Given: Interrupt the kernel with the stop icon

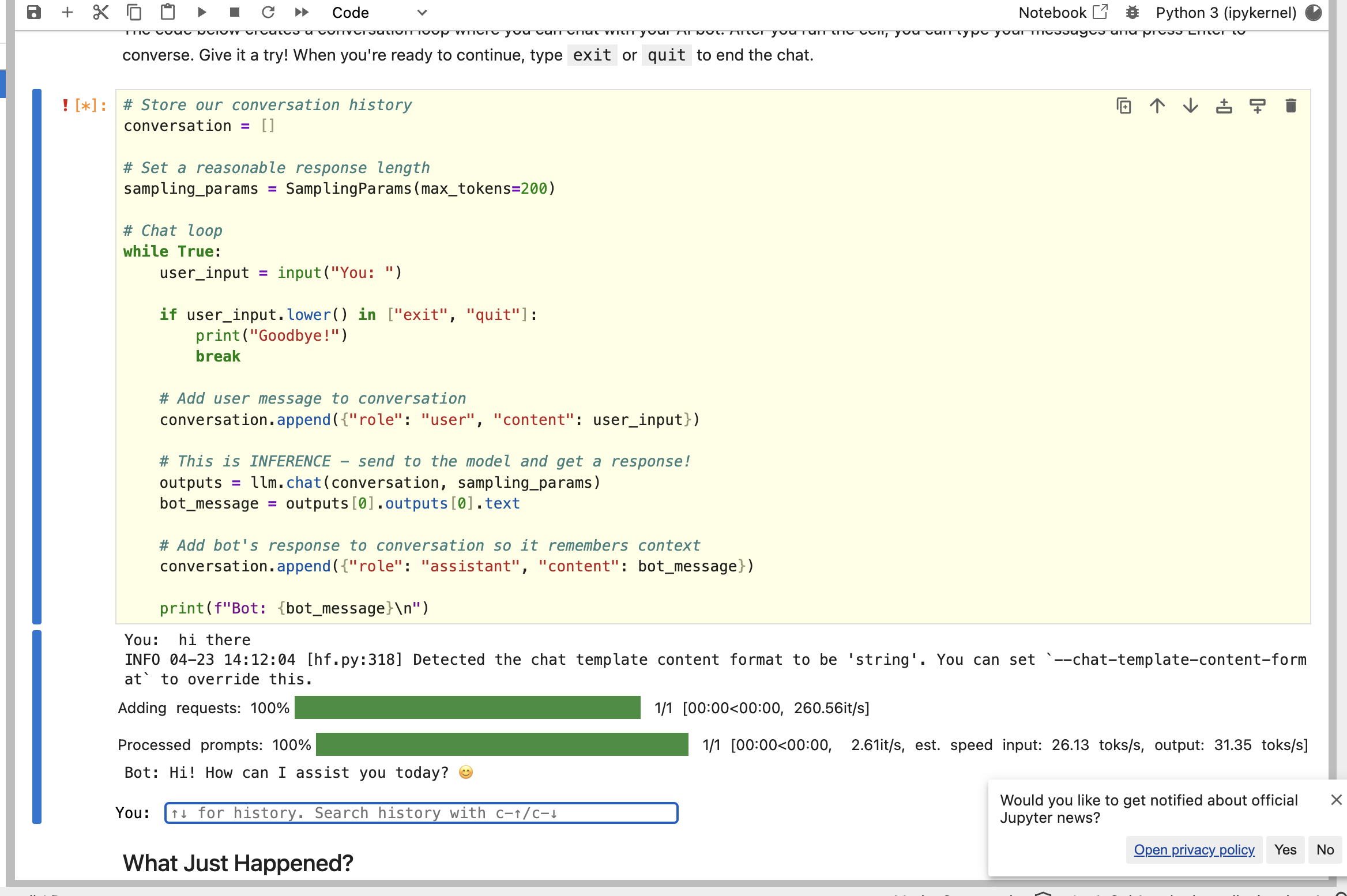Looking at the screenshot, I should point(235,12).
